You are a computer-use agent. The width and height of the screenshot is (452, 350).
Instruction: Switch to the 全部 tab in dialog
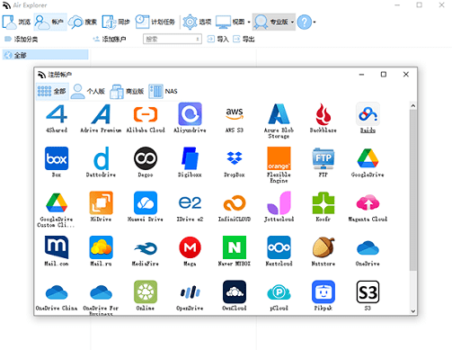pos(52,91)
